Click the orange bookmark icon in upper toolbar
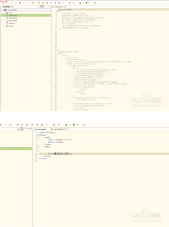 (x=39, y=3)
